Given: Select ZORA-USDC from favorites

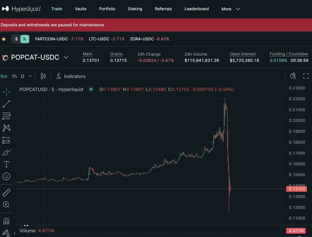Looking at the screenshot, I should click(x=149, y=39).
